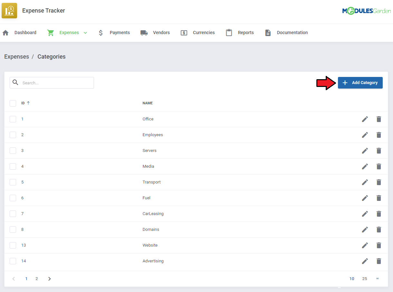Click the Dashboard home icon
This screenshot has height=292, width=393.
click(5, 33)
